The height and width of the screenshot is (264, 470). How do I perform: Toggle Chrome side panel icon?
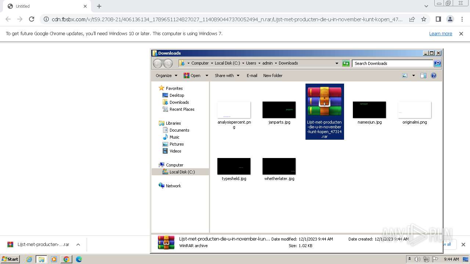pyautogui.click(x=438, y=19)
